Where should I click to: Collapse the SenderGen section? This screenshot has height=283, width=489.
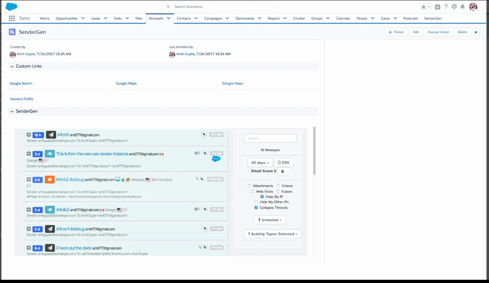(12, 111)
